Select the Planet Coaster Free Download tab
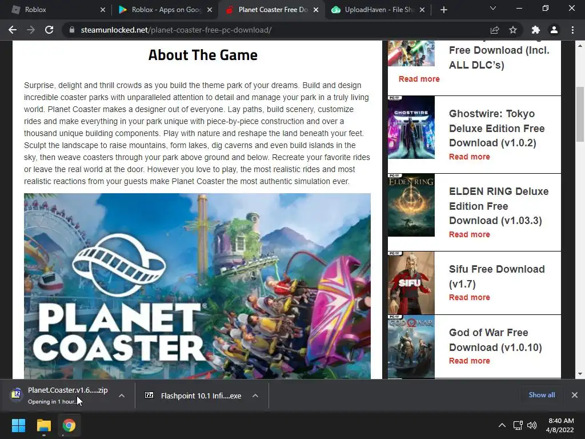585x439 pixels. click(x=271, y=10)
